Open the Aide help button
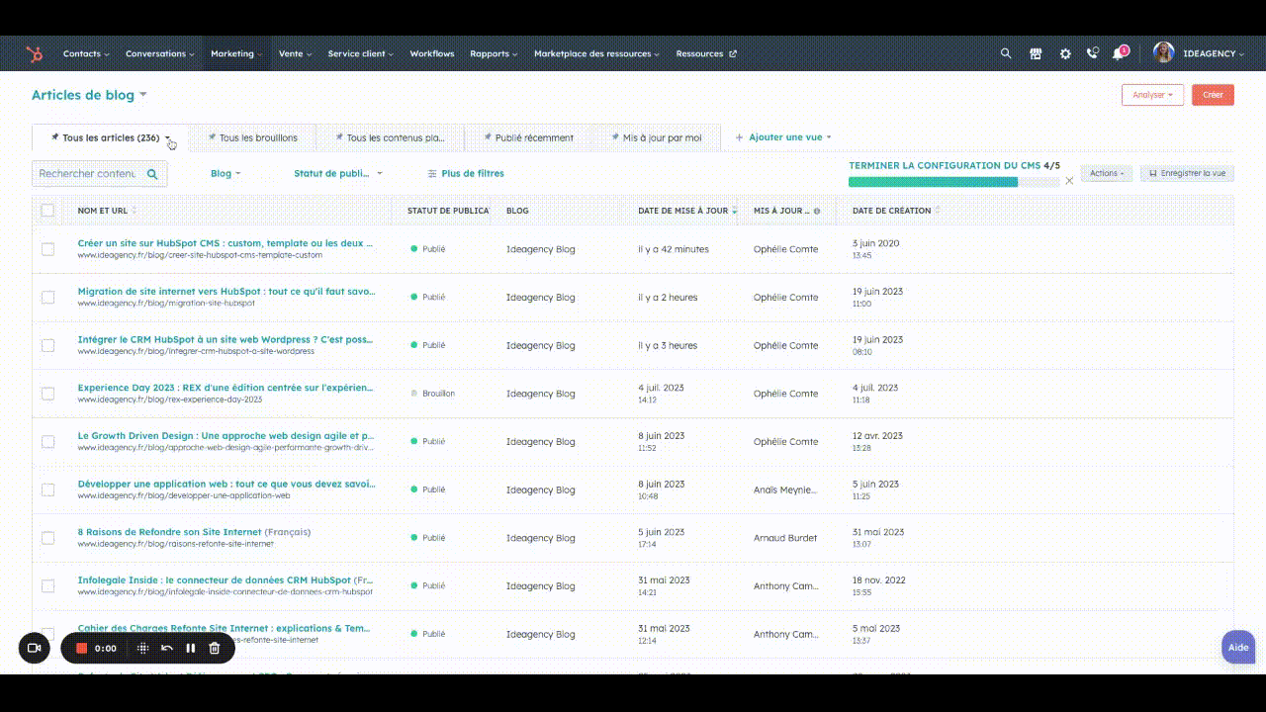Image resolution: width=1266 pixels, height=712 pixels. [1238, 648]
